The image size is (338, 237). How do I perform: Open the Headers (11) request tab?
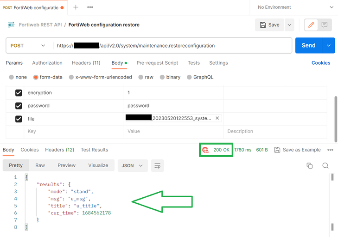tap(86, 63)
